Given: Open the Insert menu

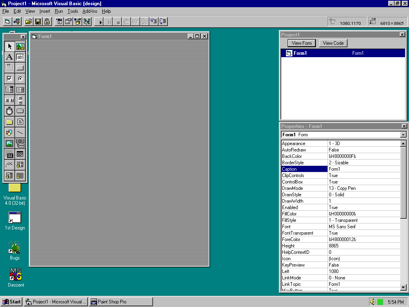Looking at the screenshot, I should 45,11.
